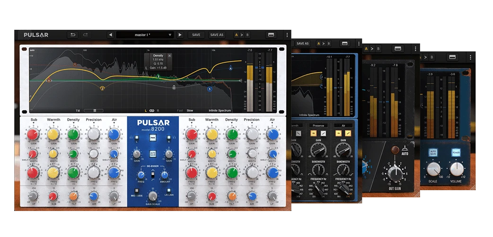493x237 pixels.
Task: Select blue band node 5 on graph
Action: pyautogui.click(x=210, y=88)
